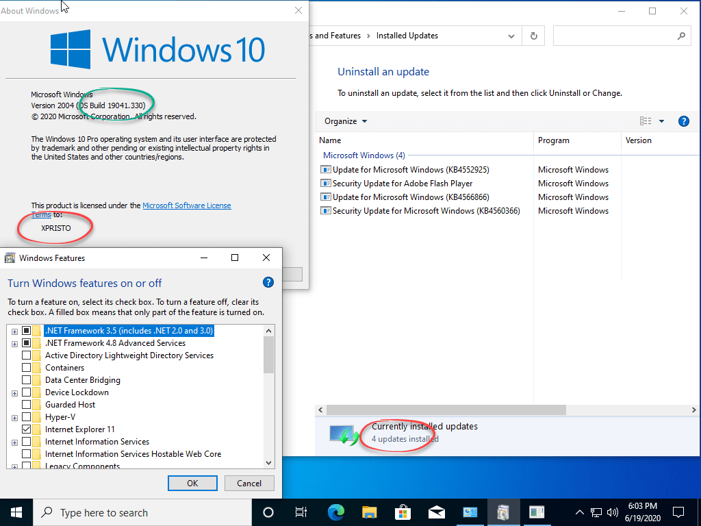Click icon of KB4566866 update row
Screen dimensions: 701x526
point(325,197)
